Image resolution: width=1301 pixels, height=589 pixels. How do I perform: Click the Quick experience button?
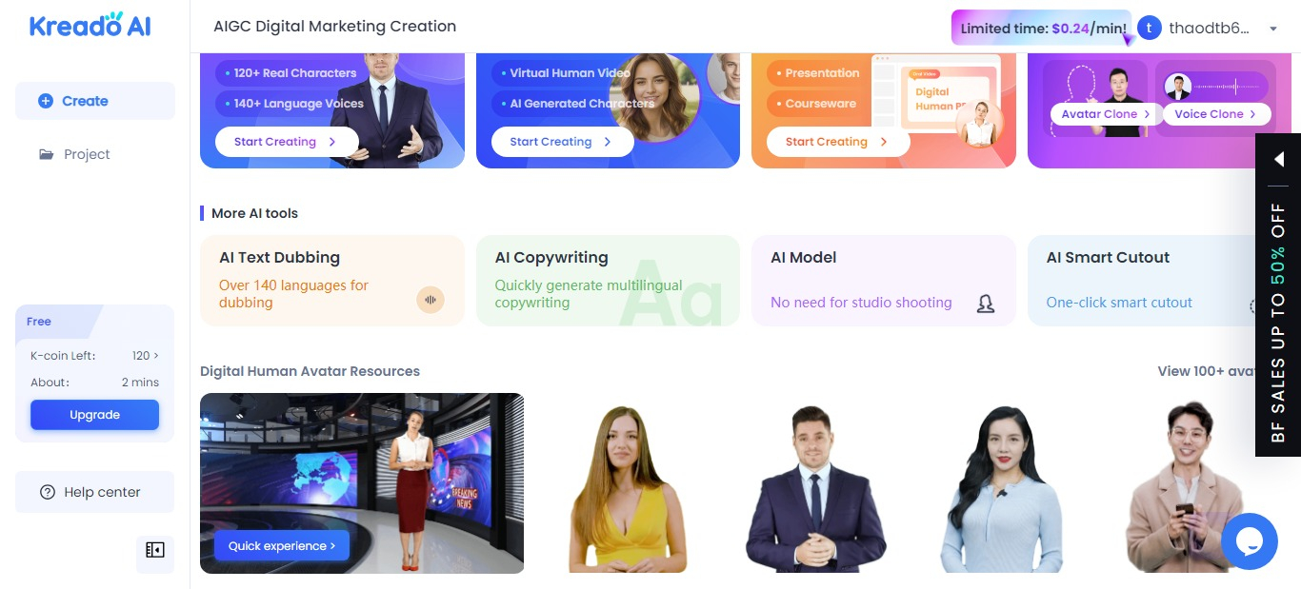point(282,545)
